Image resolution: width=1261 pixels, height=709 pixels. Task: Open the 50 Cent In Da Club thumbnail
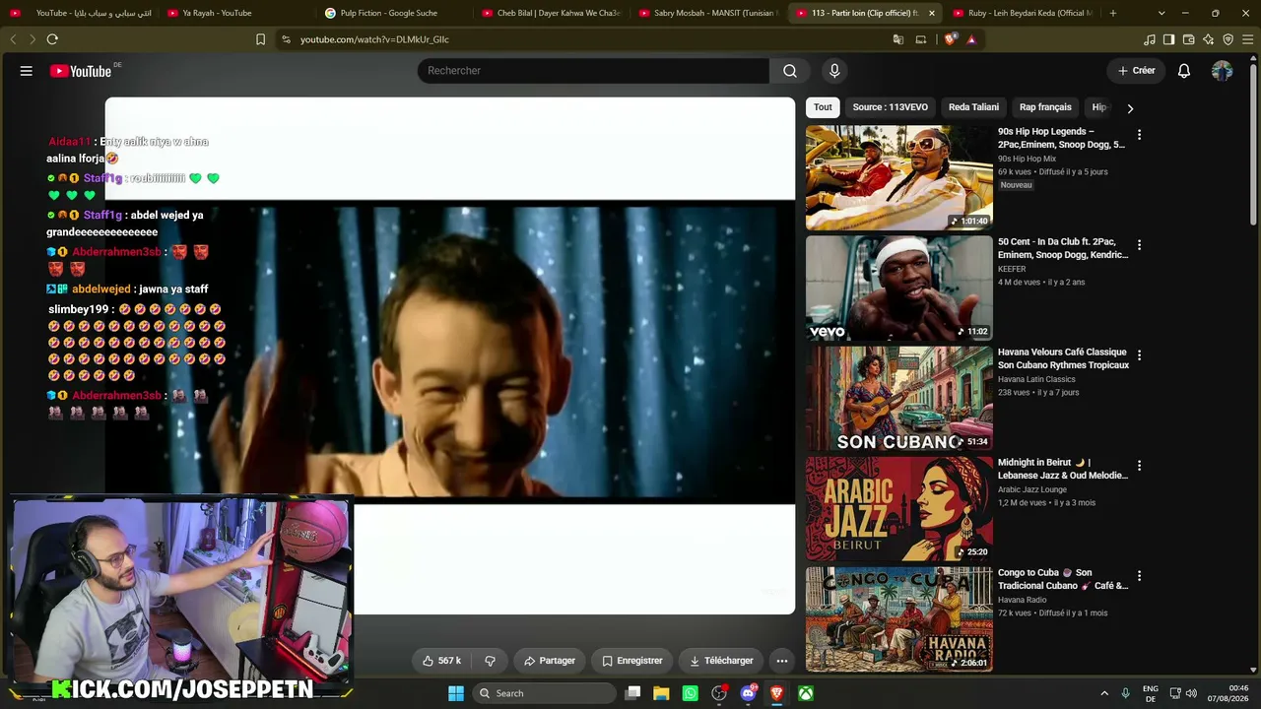[x=899, y=288]
